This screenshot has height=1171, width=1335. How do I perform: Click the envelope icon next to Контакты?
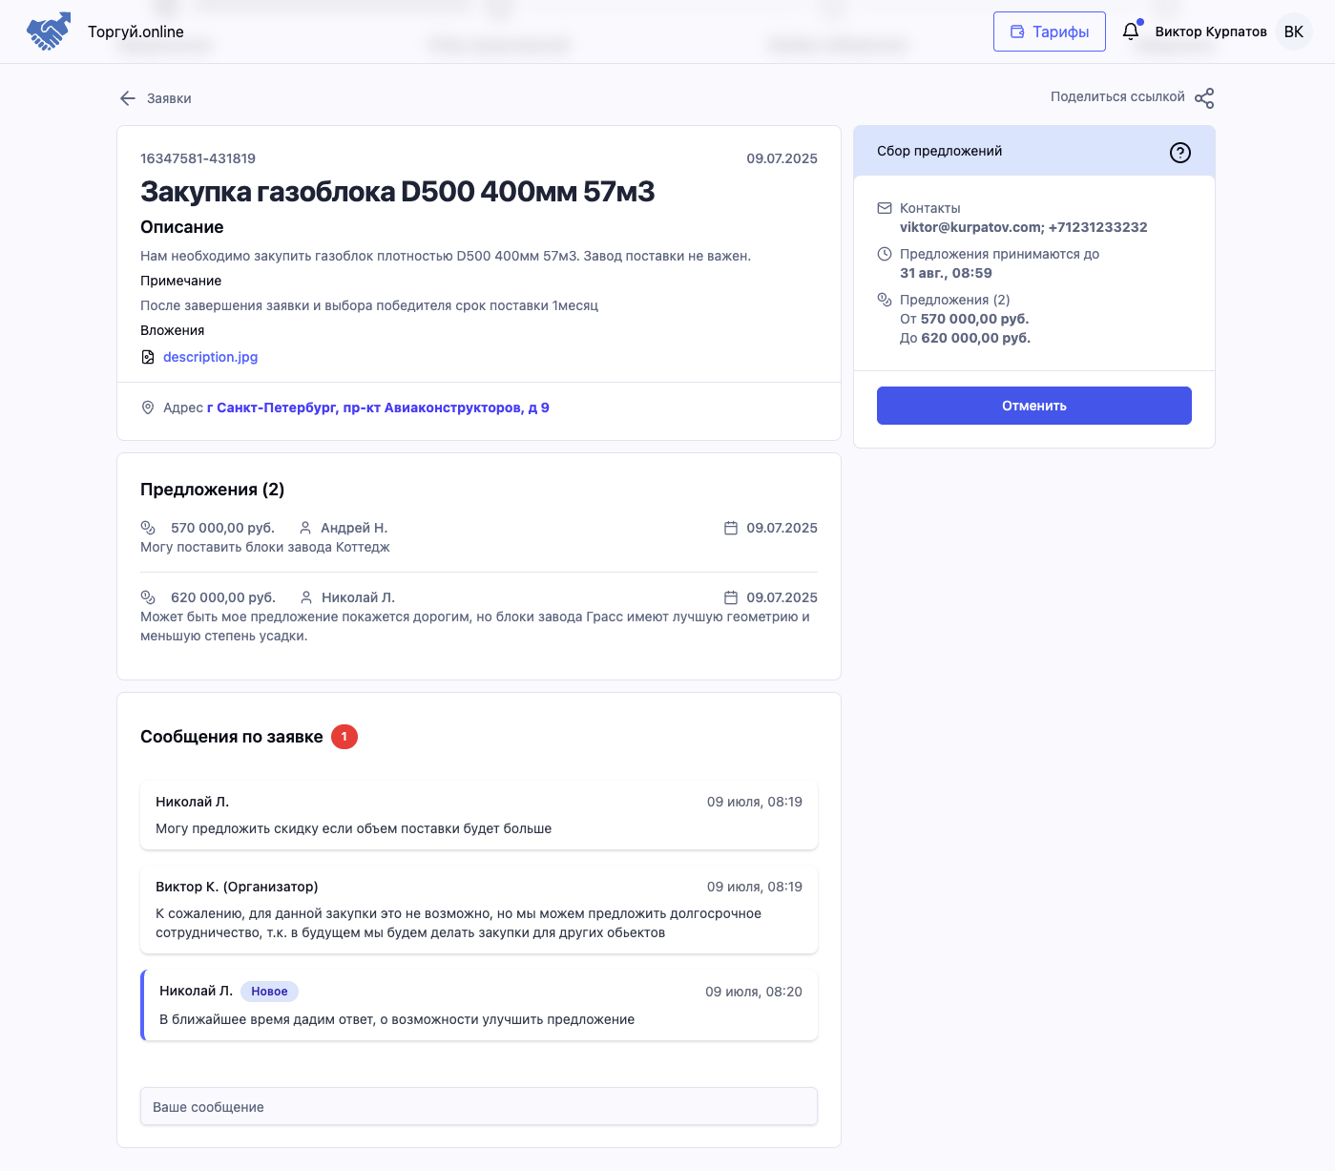pos(885,208)
